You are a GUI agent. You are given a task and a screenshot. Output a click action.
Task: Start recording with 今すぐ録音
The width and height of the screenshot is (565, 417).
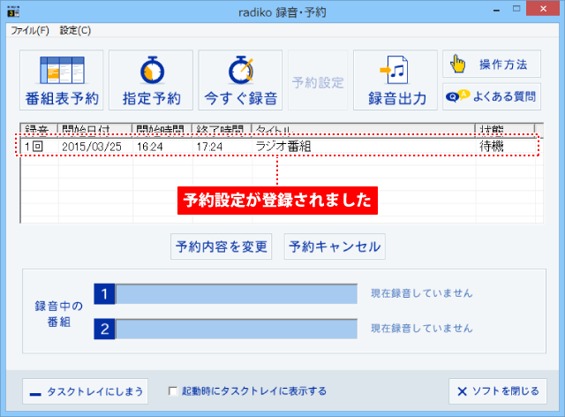[240, 80]
